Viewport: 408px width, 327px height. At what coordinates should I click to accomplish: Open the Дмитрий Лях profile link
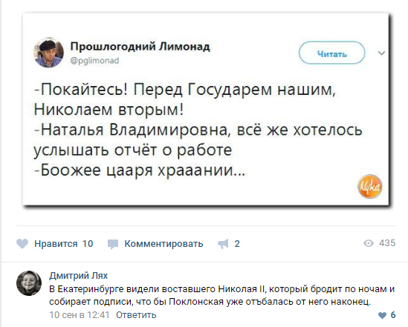[79, 275]
